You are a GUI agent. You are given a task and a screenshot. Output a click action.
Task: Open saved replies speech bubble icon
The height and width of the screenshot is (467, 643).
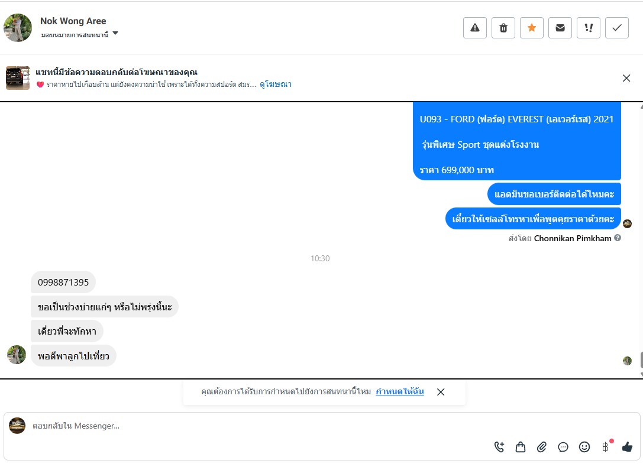pos(563,447)
